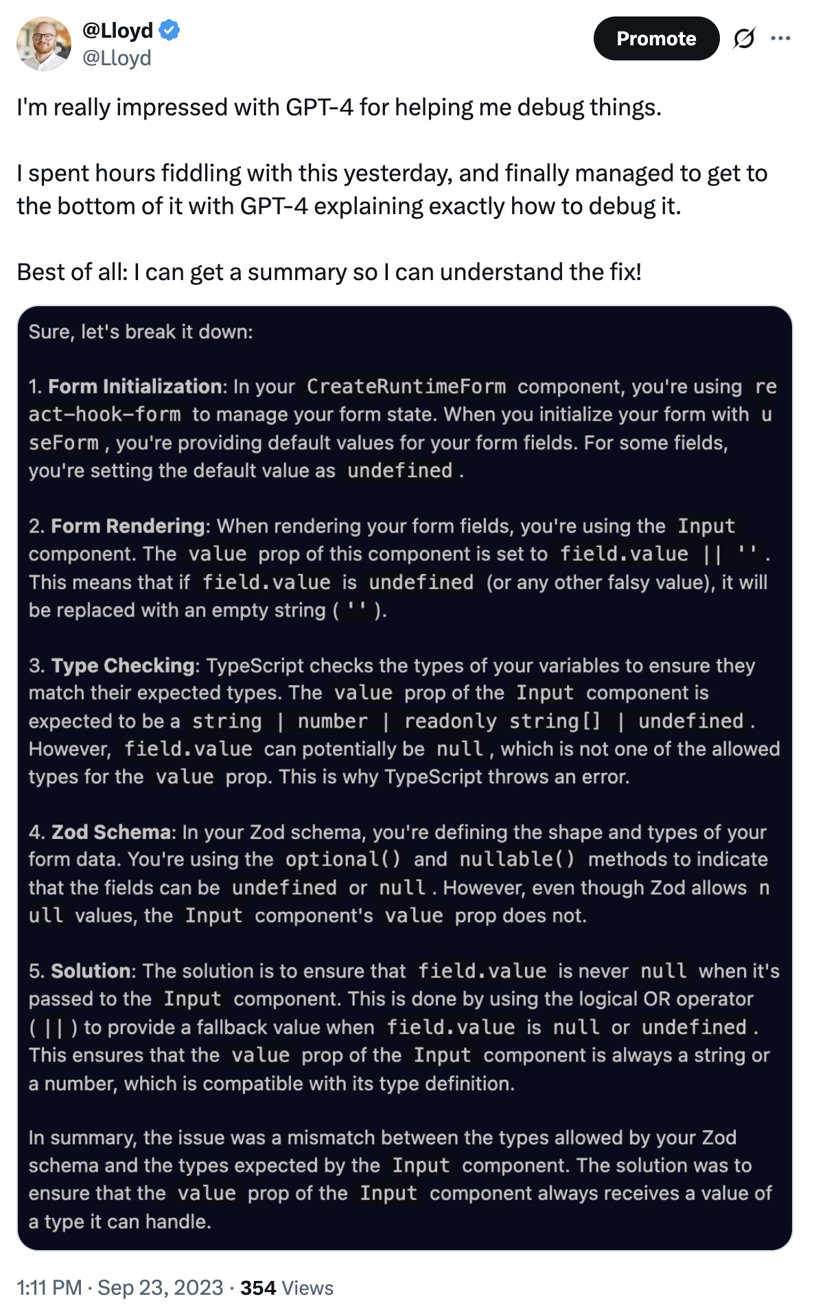Screen dimensions: 814x1314
Task: Click the "I spent hours fiddling" paragraph
Action: click(391, 189)
